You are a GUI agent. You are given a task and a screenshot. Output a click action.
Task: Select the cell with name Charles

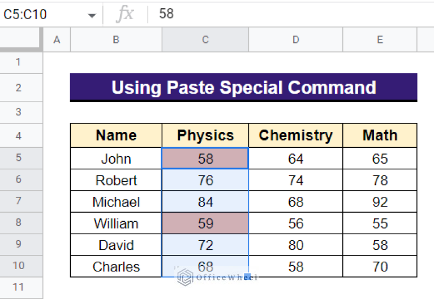[116, 266]
